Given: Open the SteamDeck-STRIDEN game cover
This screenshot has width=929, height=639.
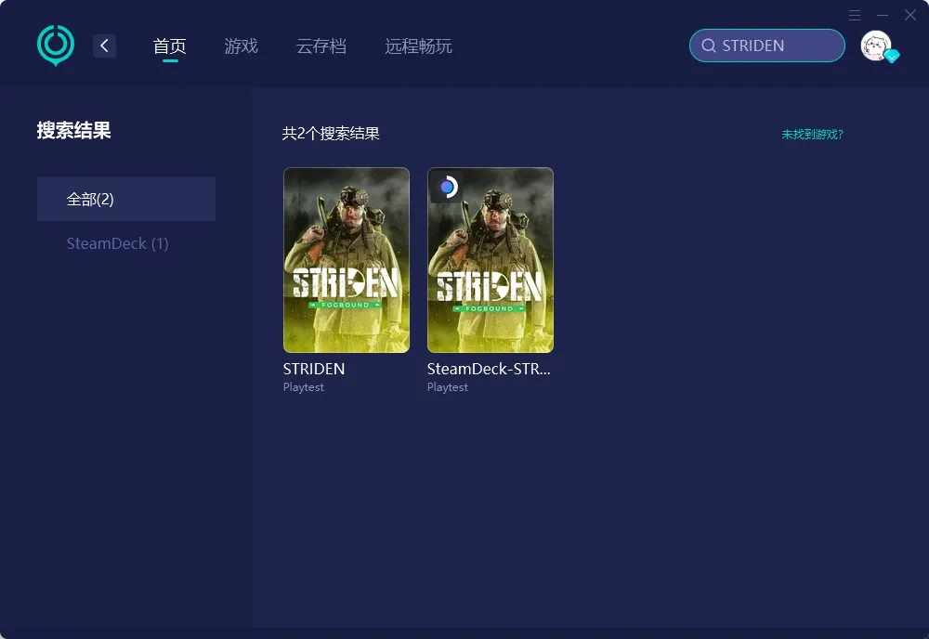Looking at the screenshot, I should (x=490, y=260).
